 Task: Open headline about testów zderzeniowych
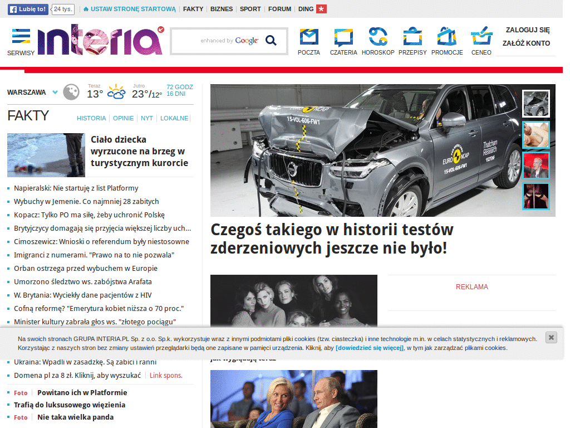coord(332,239)
